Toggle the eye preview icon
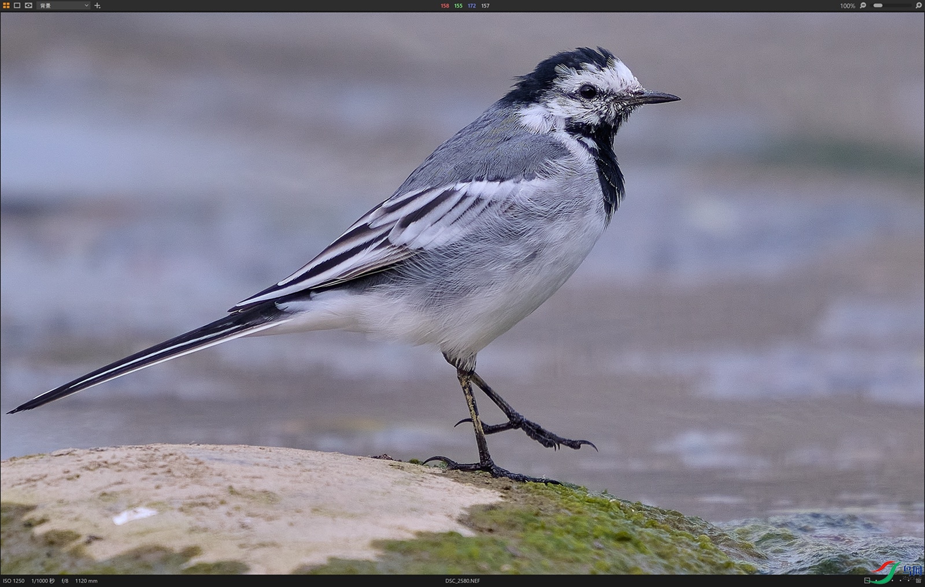Image resolution: width=925 pixels, height=587 pixels. click(28, 5)
